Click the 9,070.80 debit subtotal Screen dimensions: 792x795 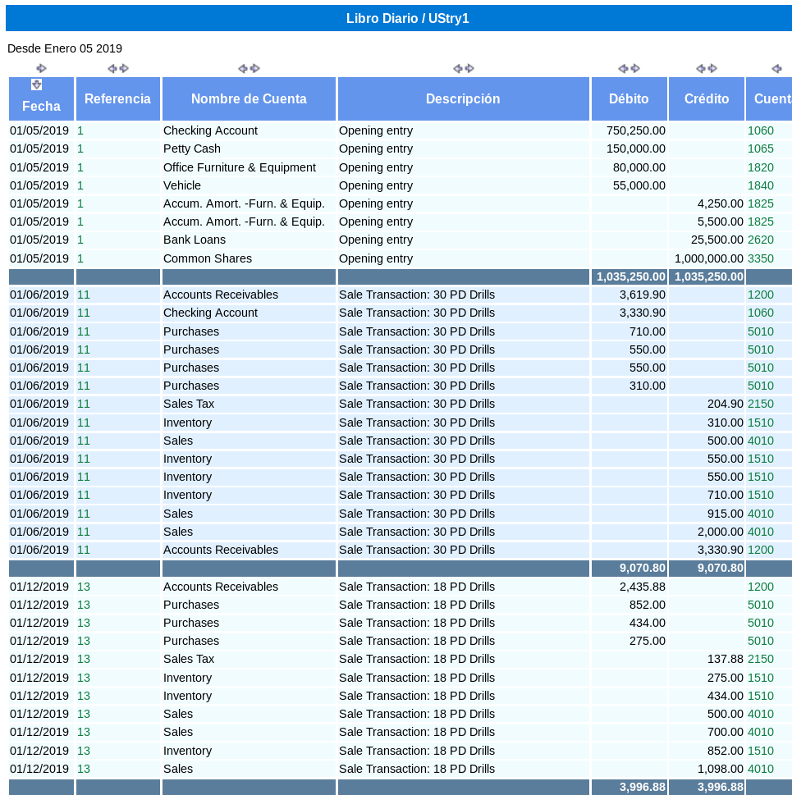(x=642, y=568)
